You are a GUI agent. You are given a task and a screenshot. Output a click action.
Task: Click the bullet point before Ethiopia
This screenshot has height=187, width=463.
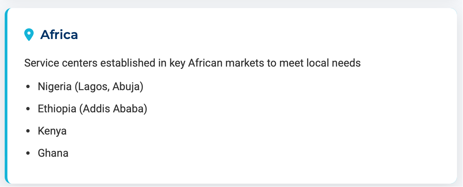tap(28, 109)
